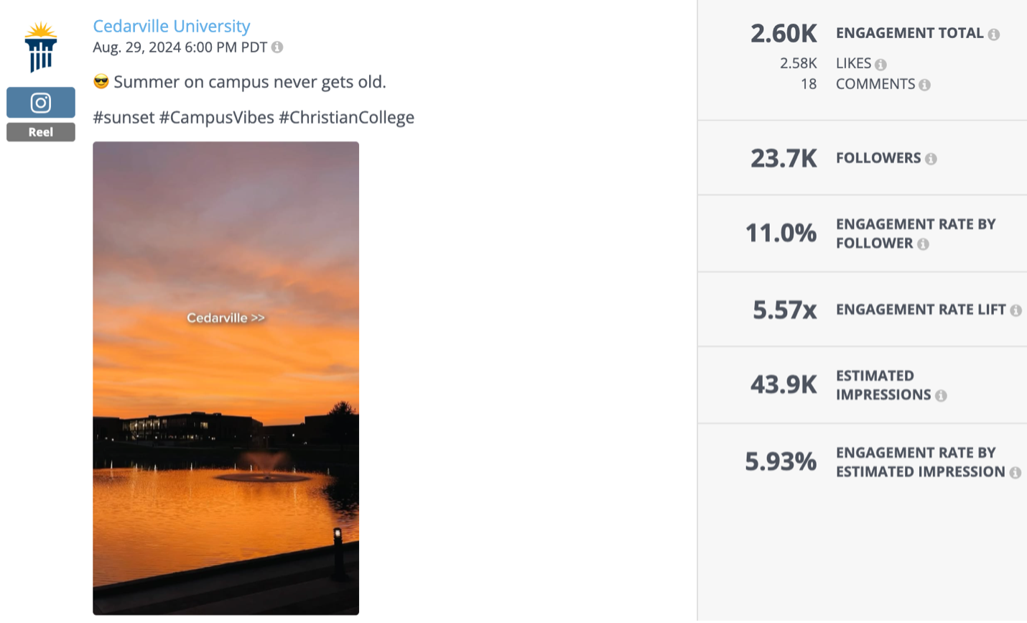
Task: Open the sunset reel thumbnail
Action: 226,378
